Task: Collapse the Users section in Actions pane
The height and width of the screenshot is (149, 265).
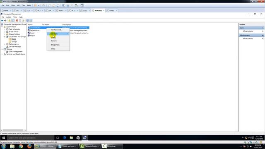Action: click(263, 28)
